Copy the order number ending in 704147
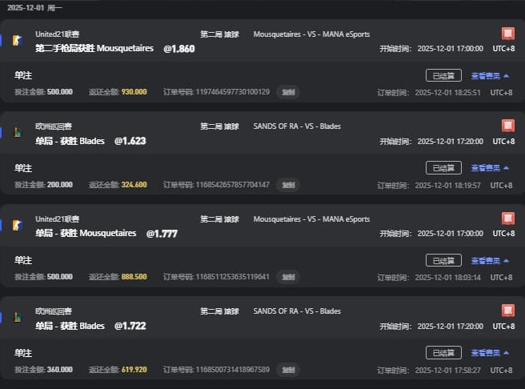This screenshot has height=389, width=525. (x=288, y=185)
